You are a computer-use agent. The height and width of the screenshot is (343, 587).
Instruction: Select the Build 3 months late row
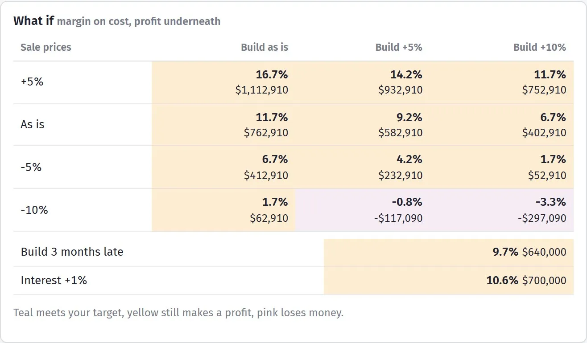click(293, 252)
